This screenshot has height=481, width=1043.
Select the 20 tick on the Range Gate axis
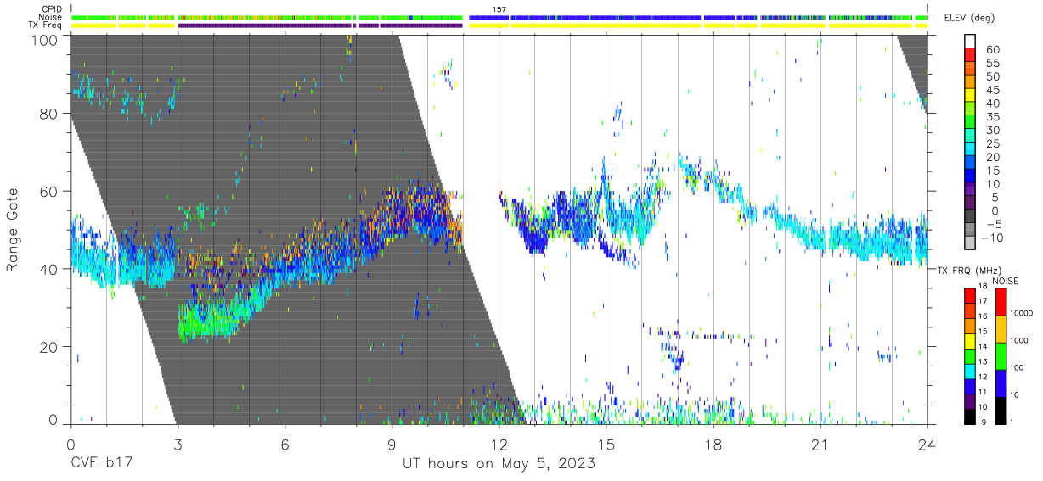point(48,347)
